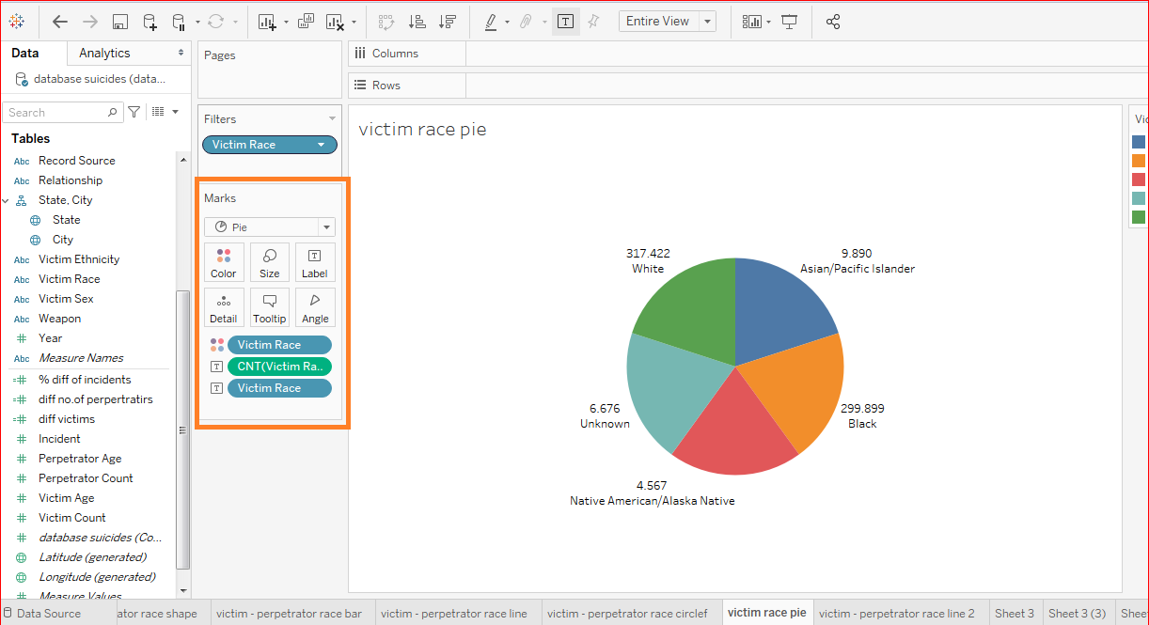
Task: Open the Entire View fit dropdown
Action: coord(667,21)
